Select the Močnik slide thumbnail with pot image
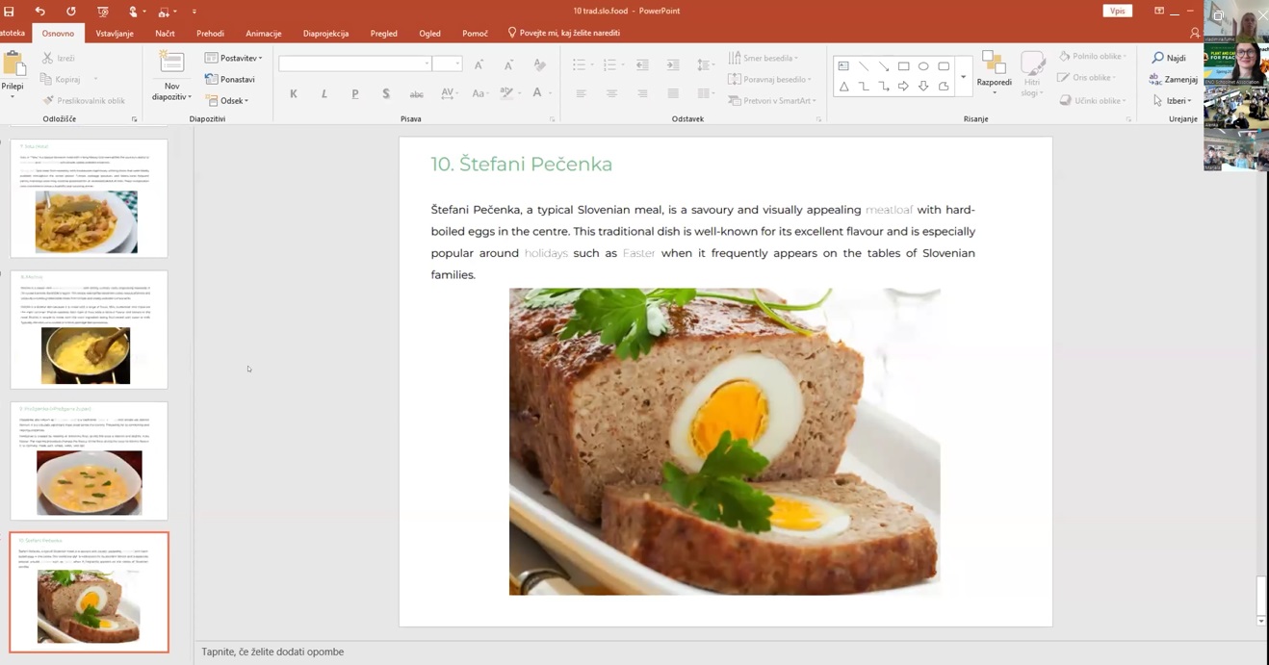The image size is (1269, 665). pyautogui.click(x=89, y=329)
